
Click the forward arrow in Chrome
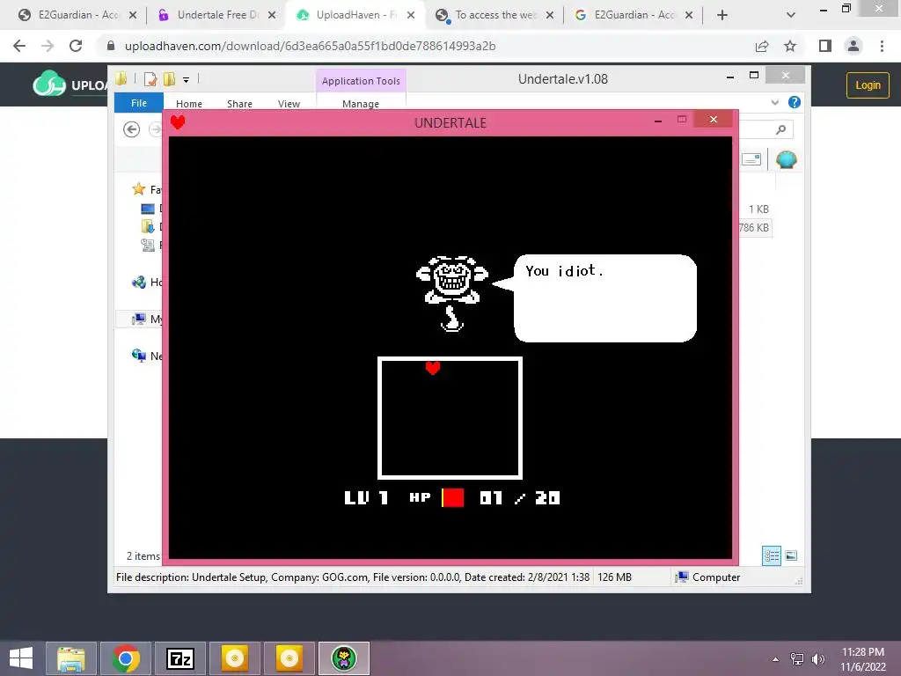pos(48,46)
